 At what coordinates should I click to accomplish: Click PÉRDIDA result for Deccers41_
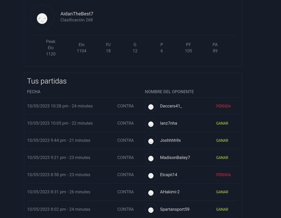click(x=223, y=106)
